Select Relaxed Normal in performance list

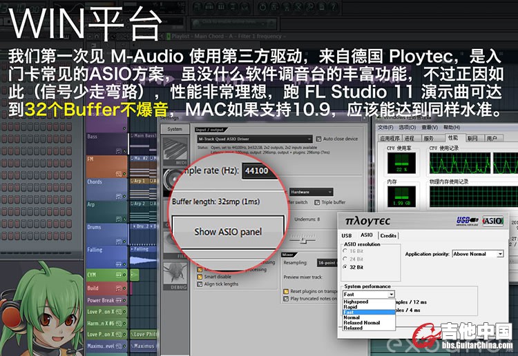click(361, 323)
